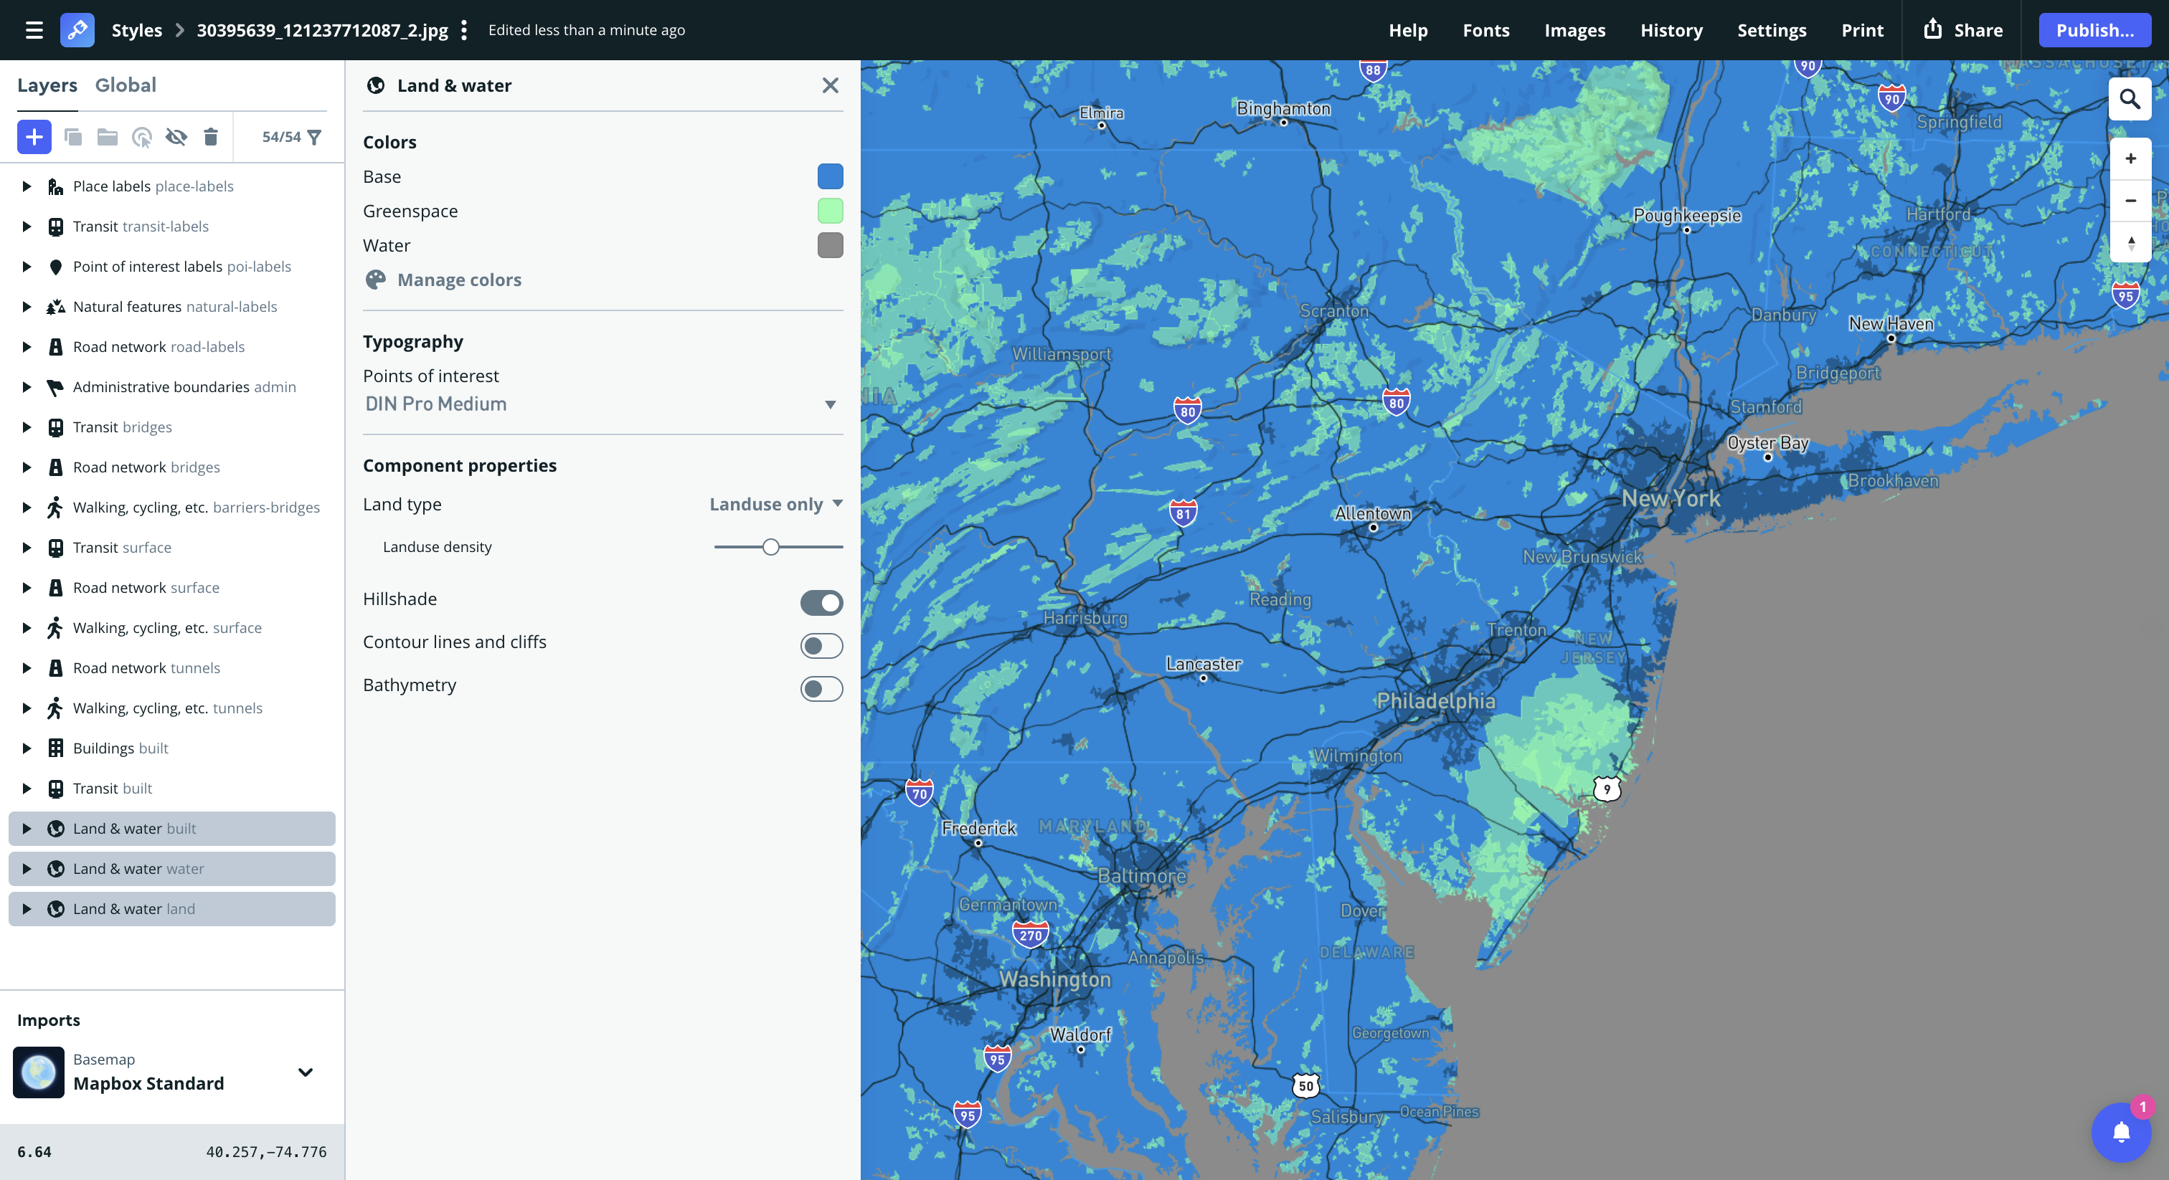Click the delete layers trash icon
The height and width of the screenshot is (1180, 2169).
tap(210, 136)
